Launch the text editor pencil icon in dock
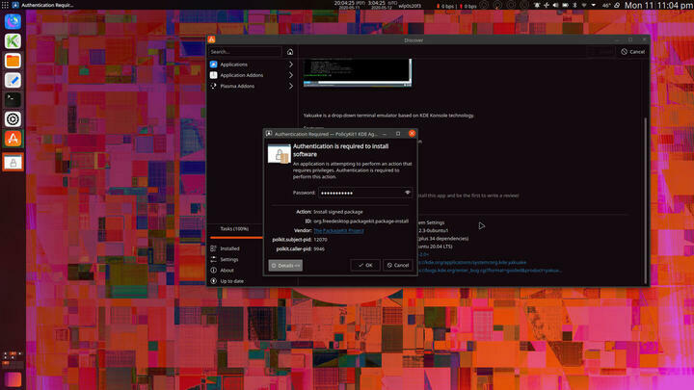Viewport: 694px width, 390px height. click(x=13, y=80)
